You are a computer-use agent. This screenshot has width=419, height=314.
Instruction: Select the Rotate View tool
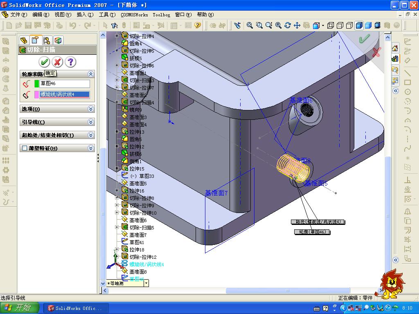pyautogui.click(x=288, y=25)
